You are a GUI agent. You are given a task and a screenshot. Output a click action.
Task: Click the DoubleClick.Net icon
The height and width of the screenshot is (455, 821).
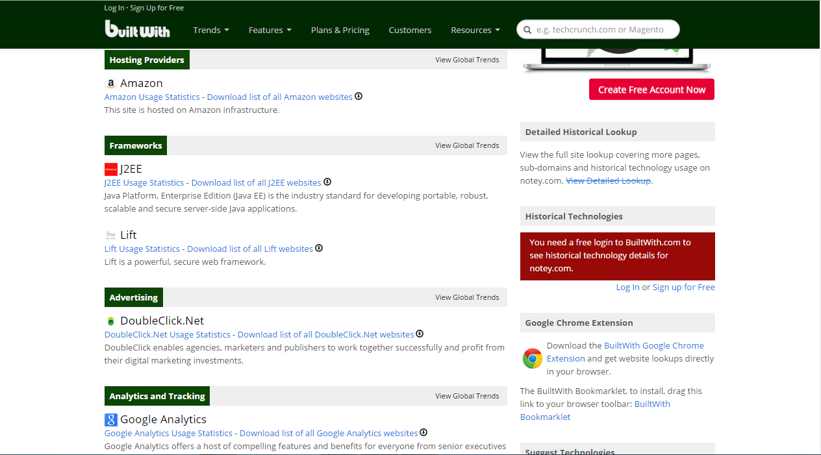[x=110, y=321]
